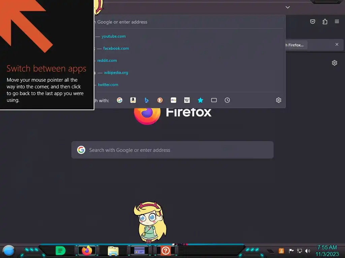Open volume speaker tray icon
This screenshot has width=345, height=258.
pos(308,251)
